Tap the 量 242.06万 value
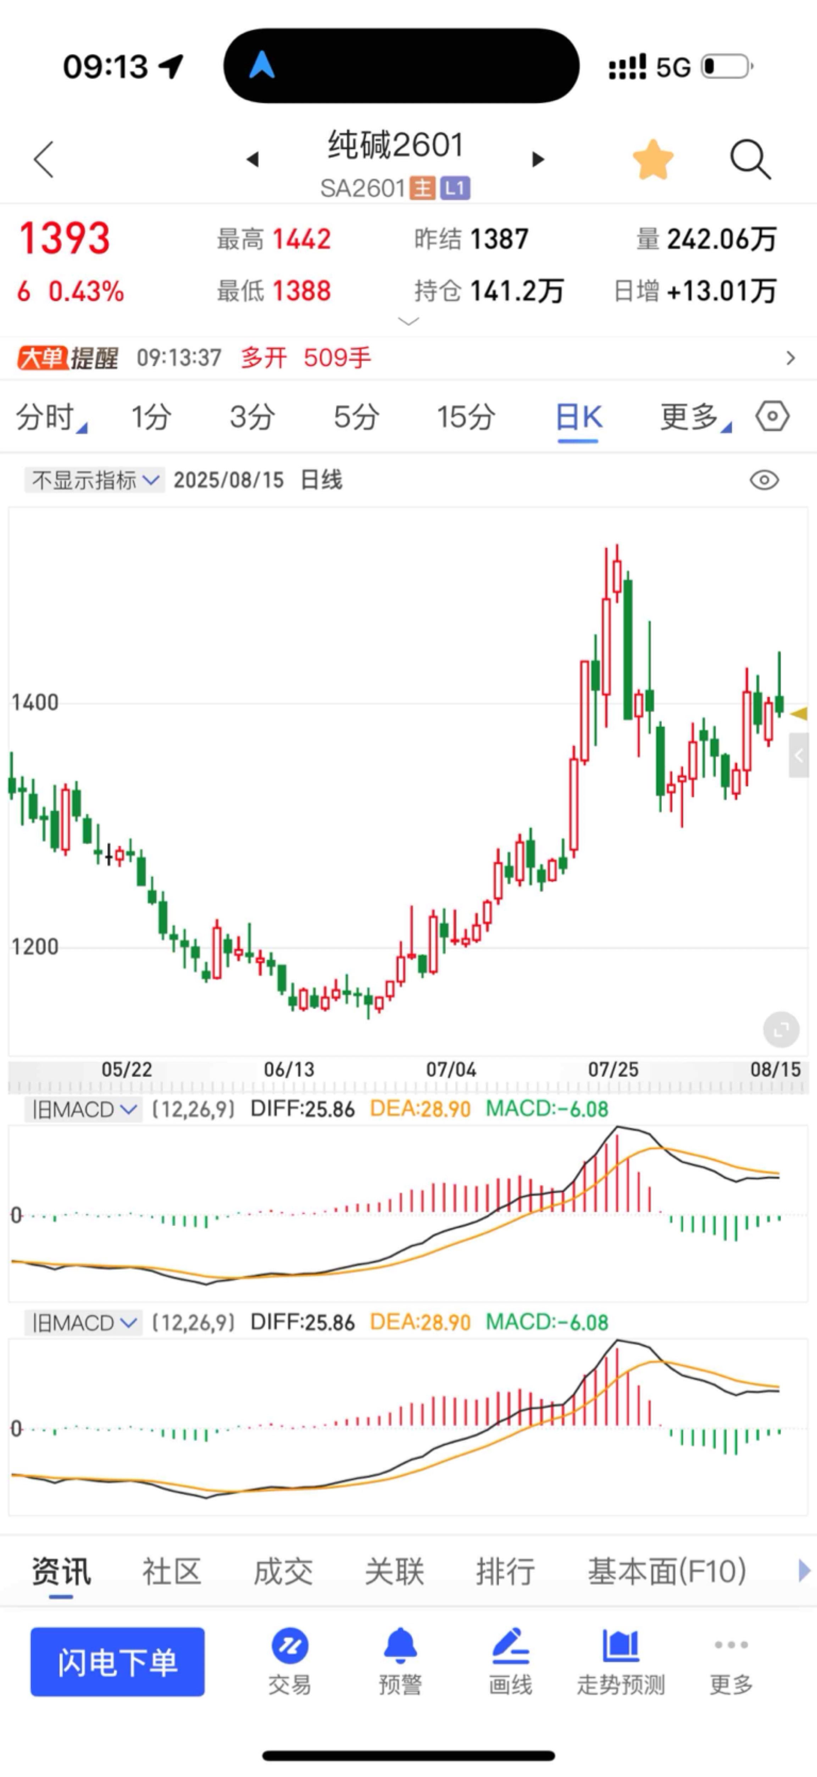Viewport: 817px width, 1777px height. pos(722,239)
